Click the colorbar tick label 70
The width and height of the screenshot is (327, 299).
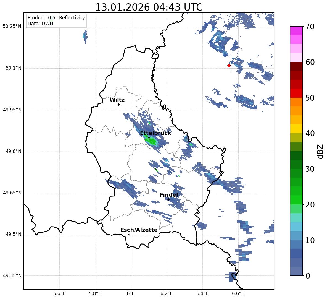[310, 27]
